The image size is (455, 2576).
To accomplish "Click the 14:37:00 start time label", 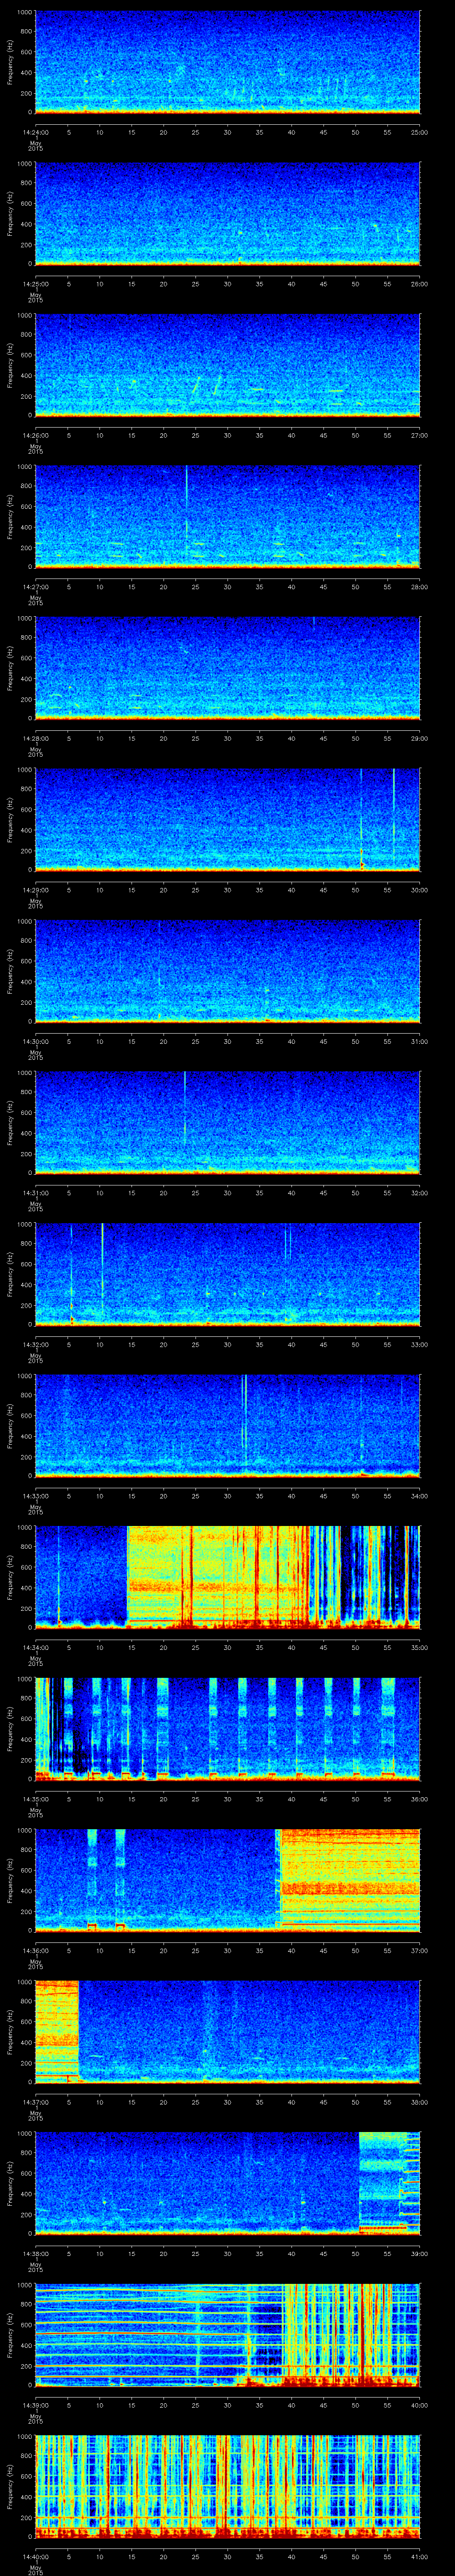I will coord(35,2102).
